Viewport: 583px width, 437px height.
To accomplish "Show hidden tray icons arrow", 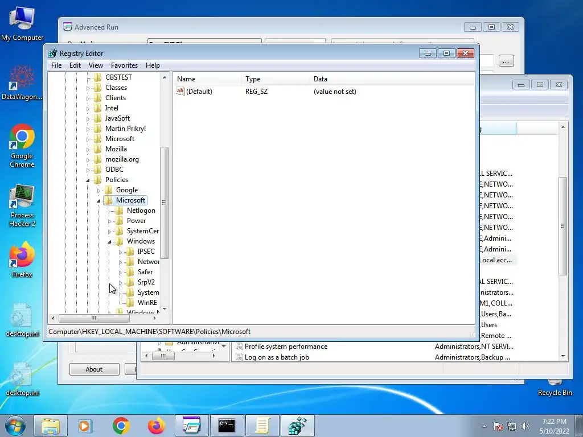I will tap(484, 426).
